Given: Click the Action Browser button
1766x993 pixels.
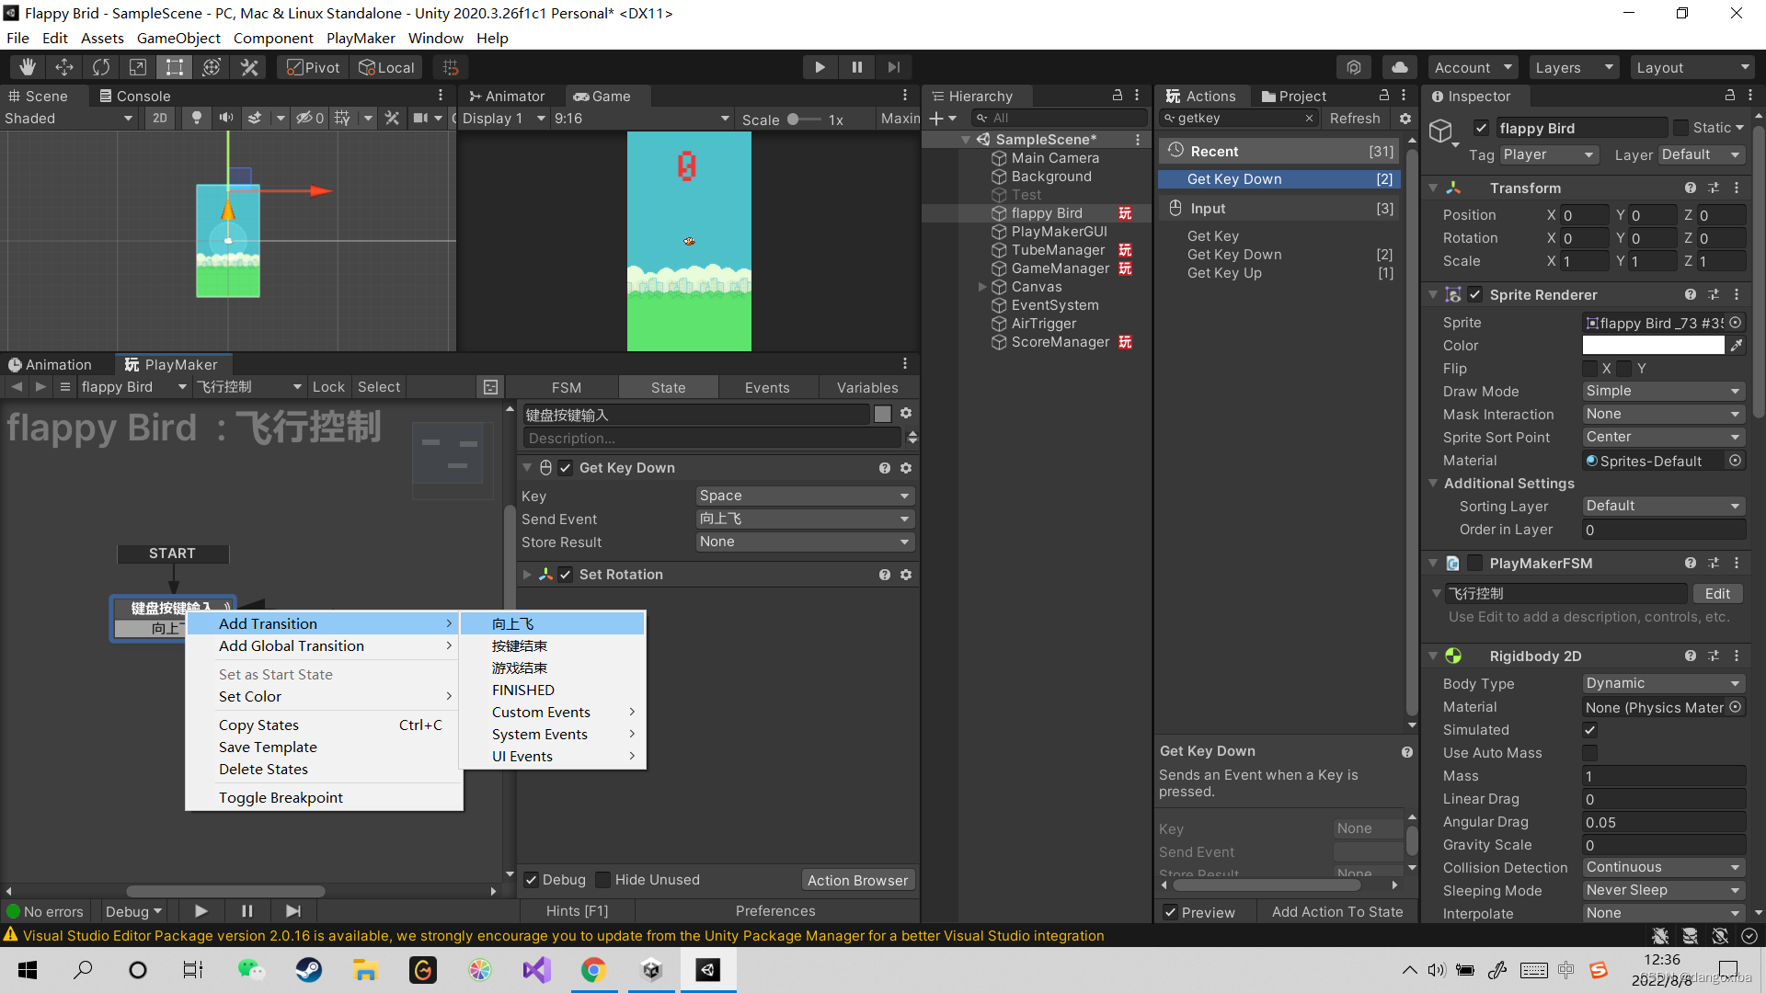Looking at the screenshot, I should pos(857,880).
